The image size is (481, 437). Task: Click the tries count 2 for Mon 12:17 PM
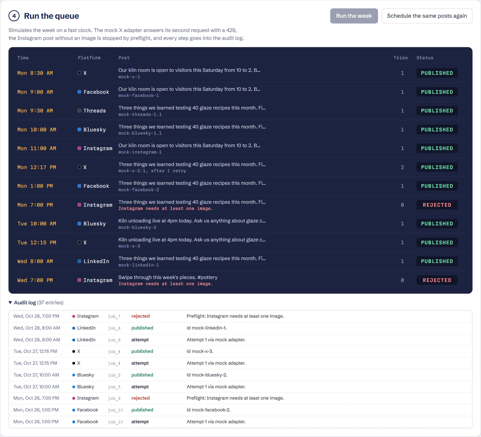[402, 167]
